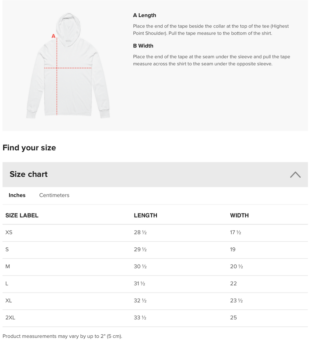Click the WIDTH column header
Image resolution: width=309 pixels, height=340 pixels.
239,215
